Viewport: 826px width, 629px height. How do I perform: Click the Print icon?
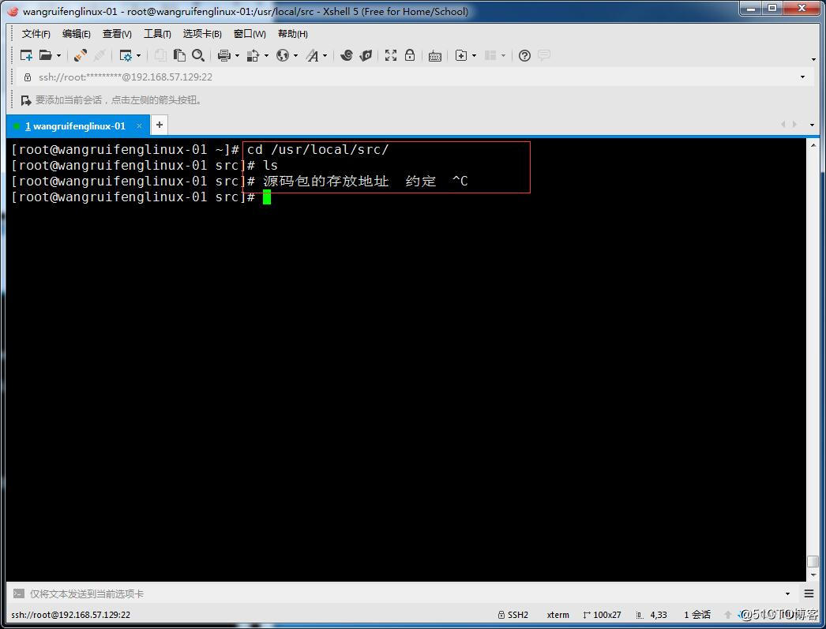tap(224, 55)
